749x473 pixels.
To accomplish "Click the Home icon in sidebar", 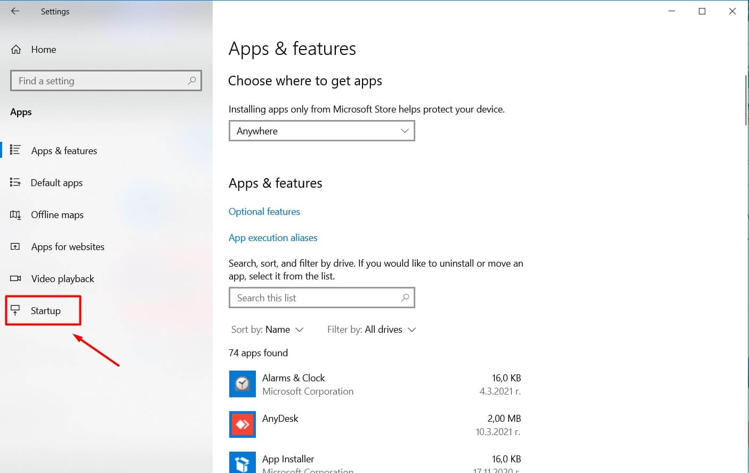I will tap(16, 49).
